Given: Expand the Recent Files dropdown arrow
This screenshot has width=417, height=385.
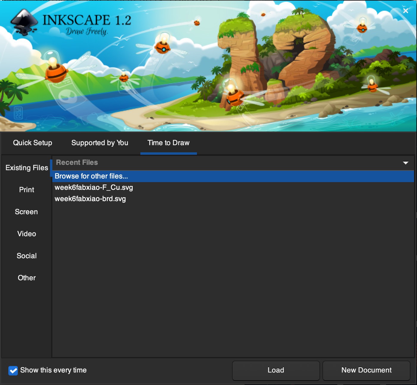Looking at the screenshot, I should 405,163.
